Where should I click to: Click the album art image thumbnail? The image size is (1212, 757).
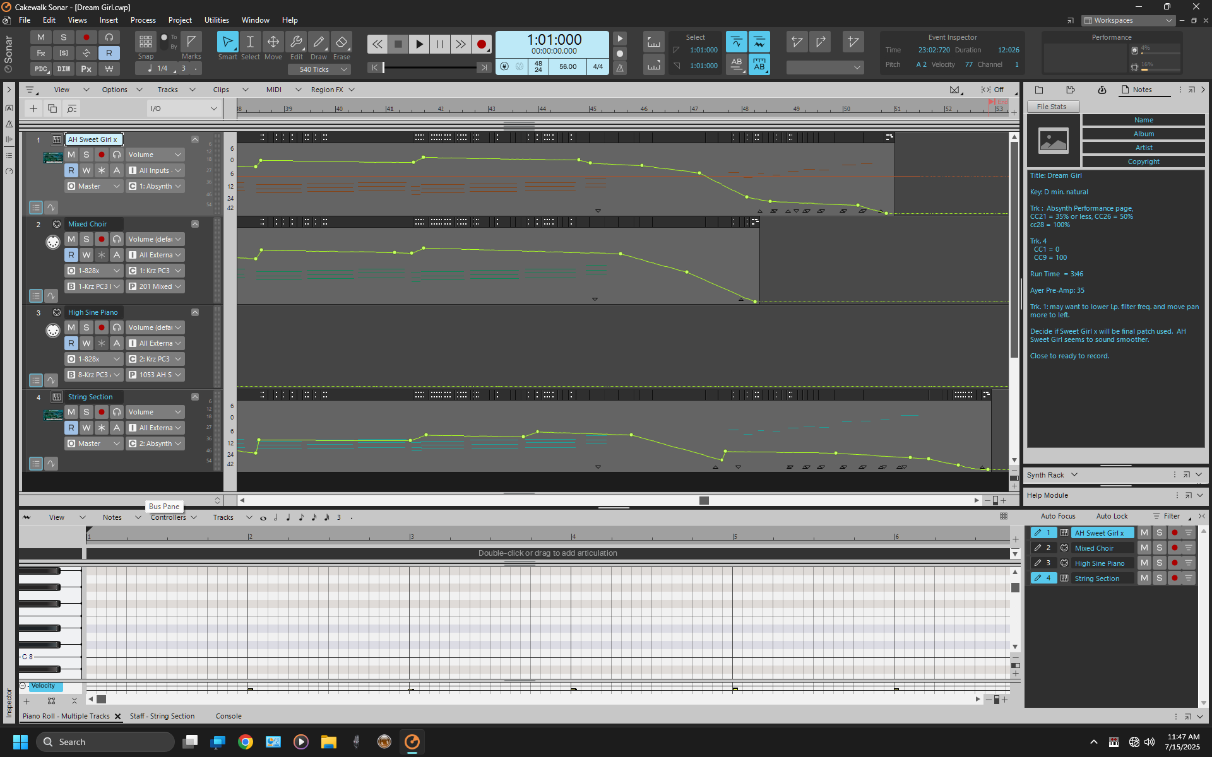tap(1053, 140)
